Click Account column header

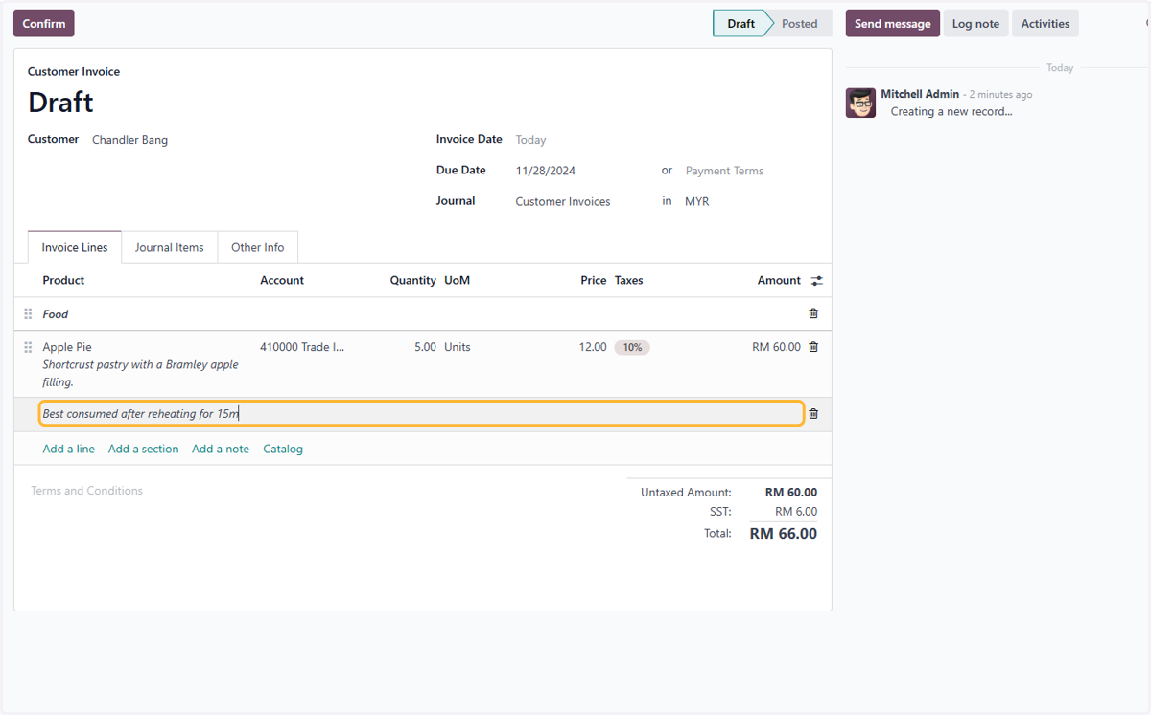click(x=282, y=280)
